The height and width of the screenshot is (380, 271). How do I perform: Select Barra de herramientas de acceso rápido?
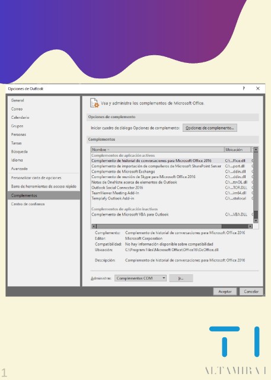click(x=43, y=186)
